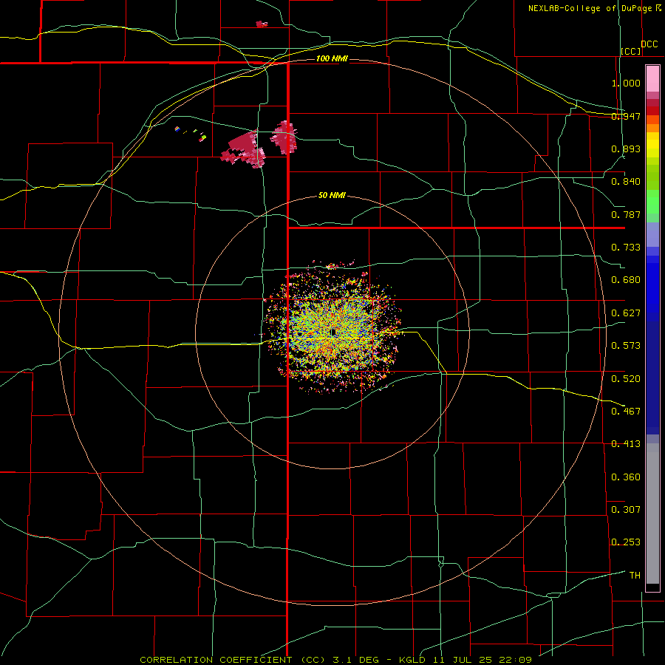The width and height of the screenshot is (665, 665).
Task: Click the bright green segment of color bar
Action: pos(652,201)
